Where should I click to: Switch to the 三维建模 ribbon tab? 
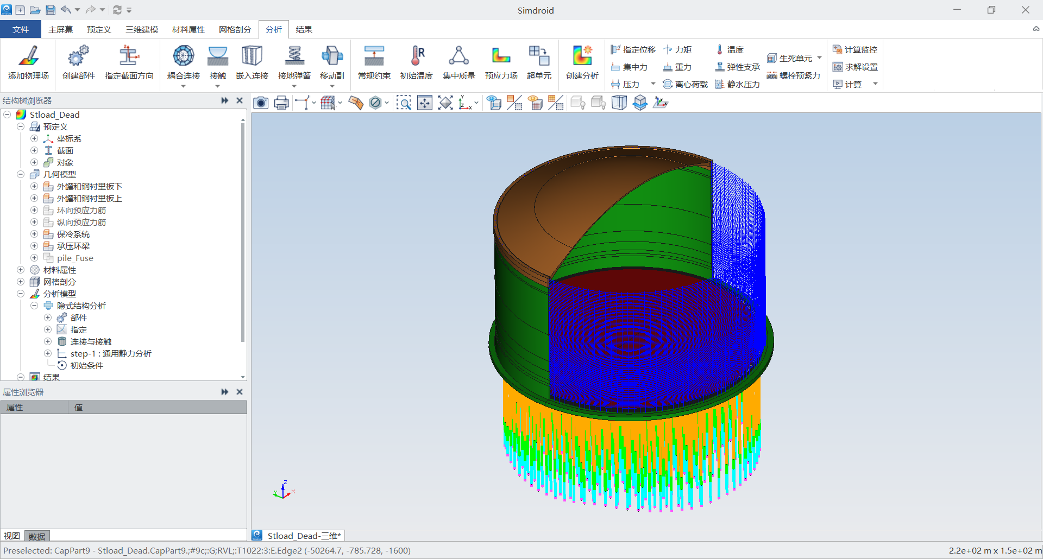tap(142, 29)
